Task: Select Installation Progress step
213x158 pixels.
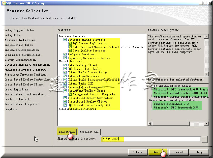Action: pos(21,104)
